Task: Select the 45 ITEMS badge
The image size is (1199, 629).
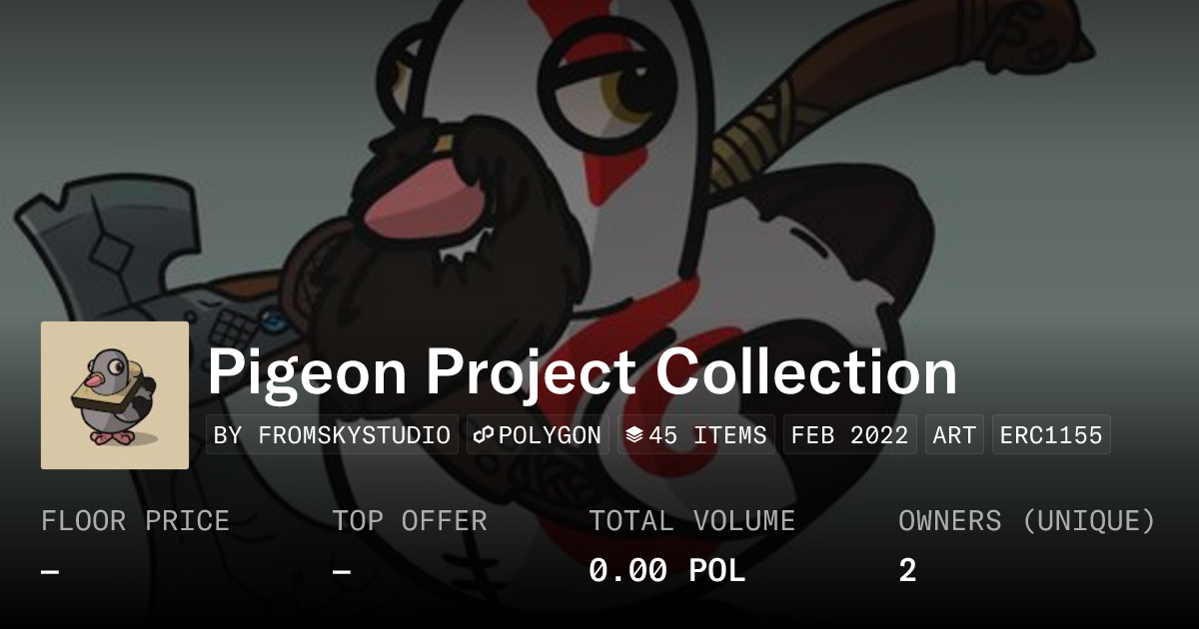Action: pos(696,435)
